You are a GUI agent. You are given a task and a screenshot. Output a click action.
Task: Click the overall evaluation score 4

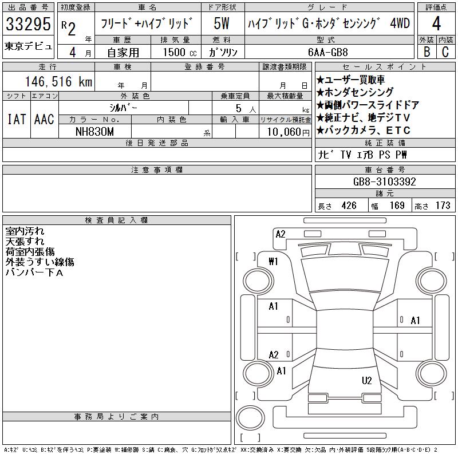(x=436, y=24)
